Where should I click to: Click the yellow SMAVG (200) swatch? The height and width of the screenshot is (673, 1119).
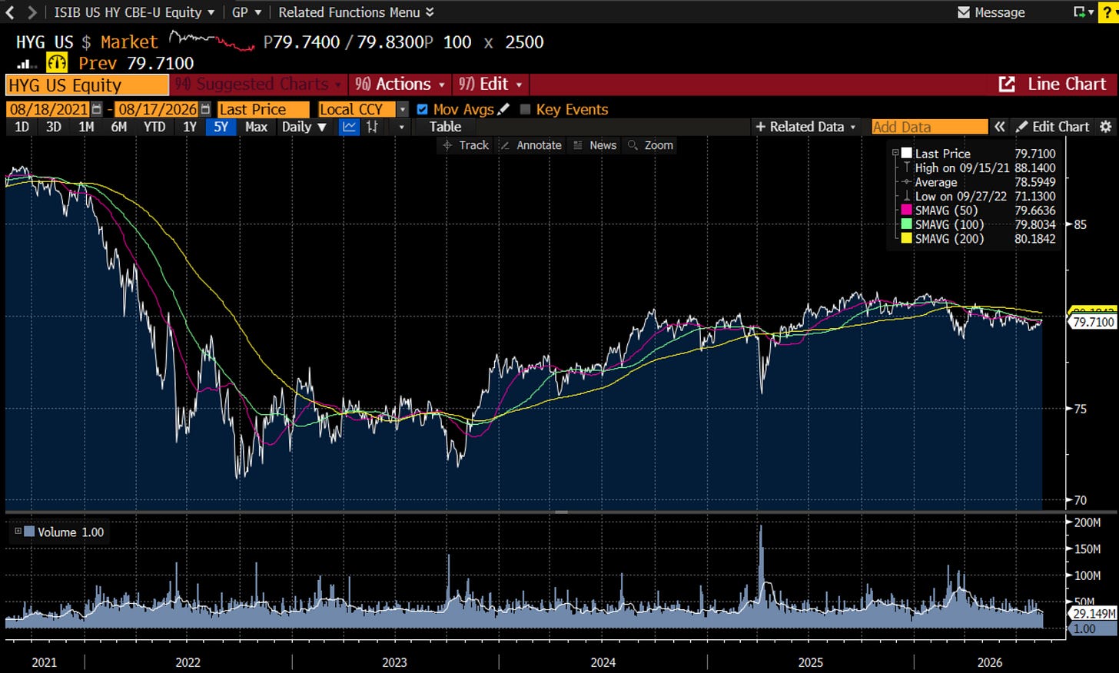[x=907, y=238]
